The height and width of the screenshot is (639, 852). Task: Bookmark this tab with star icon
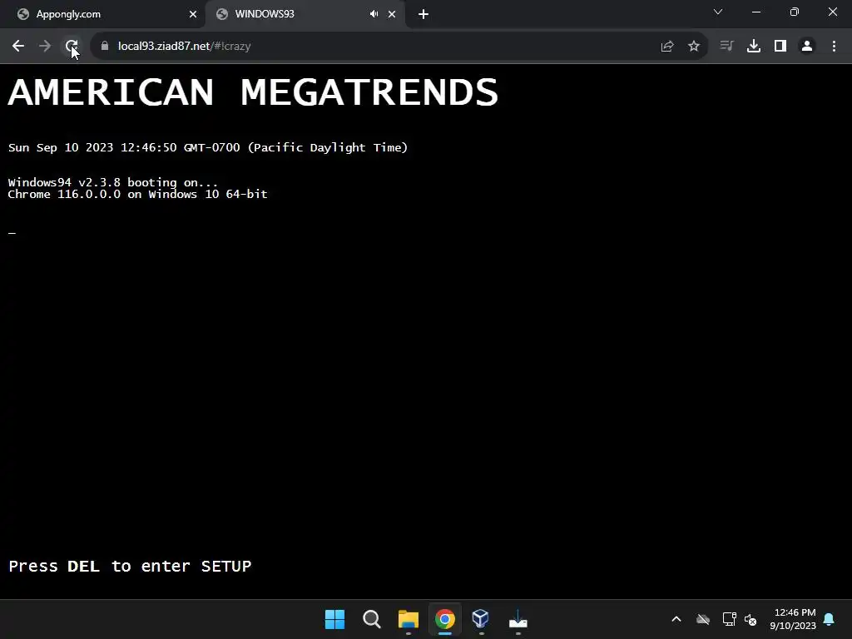click(x=694, y=47)
